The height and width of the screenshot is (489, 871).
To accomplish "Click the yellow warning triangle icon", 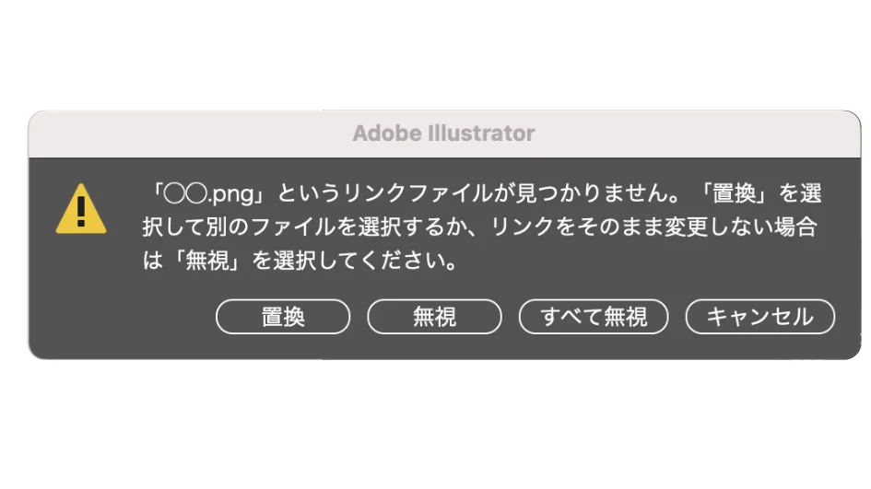I will tap(81, 209).
